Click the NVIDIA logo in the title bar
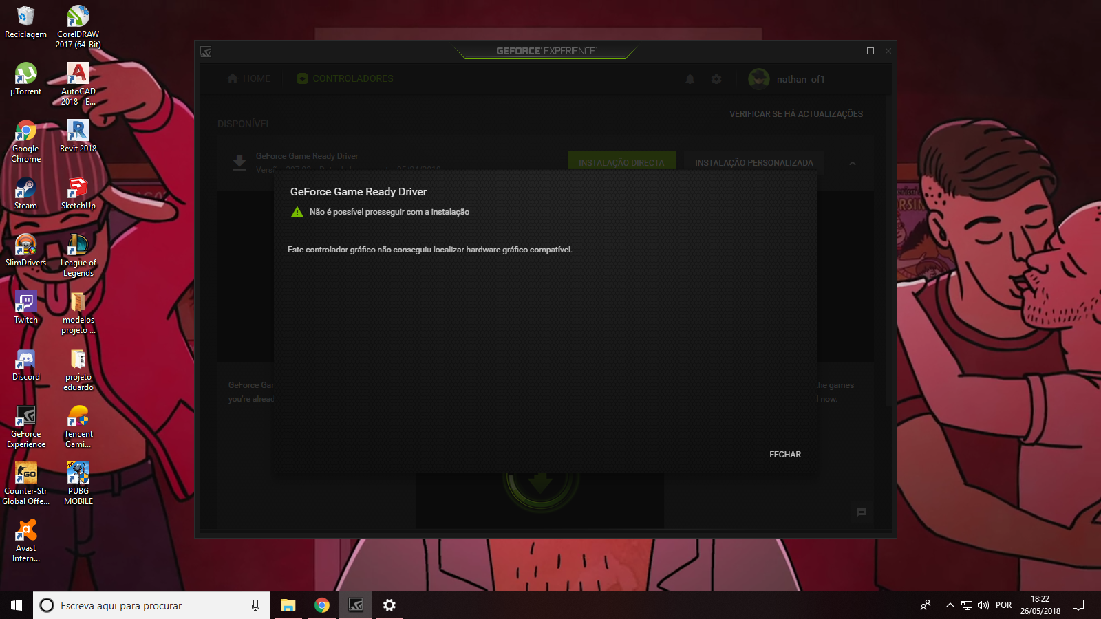 [206, 52]
